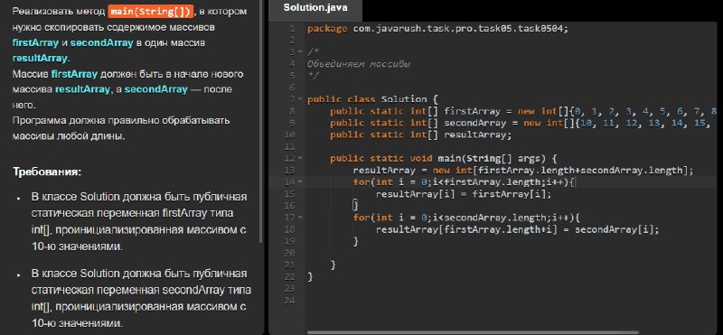Click the second requirement about secondArray variable
Viewport: 723px width, 335px height.
coord(141,298)
